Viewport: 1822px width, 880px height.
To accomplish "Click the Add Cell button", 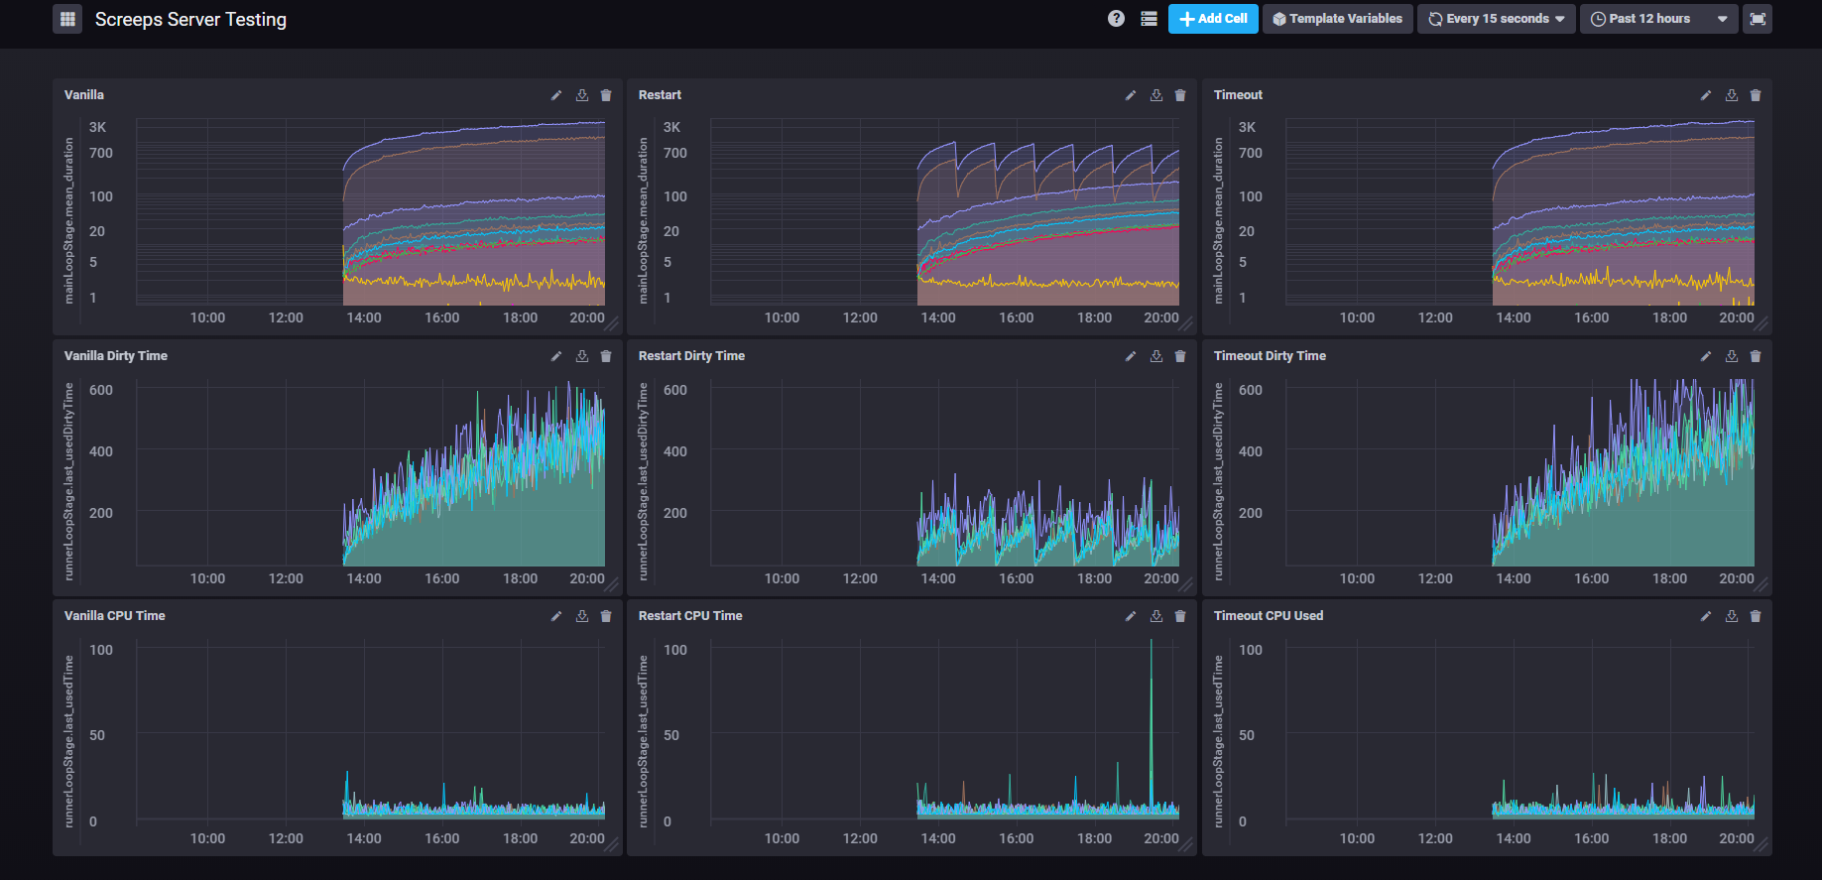I will point(1213,19).
